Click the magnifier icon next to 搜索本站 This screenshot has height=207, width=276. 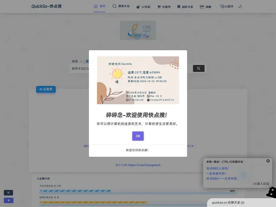tap(114, 6)
